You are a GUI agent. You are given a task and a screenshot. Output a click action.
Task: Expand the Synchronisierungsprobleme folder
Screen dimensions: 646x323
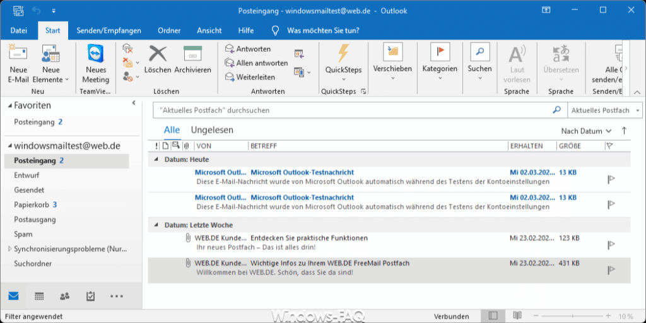tap(10, 249)
